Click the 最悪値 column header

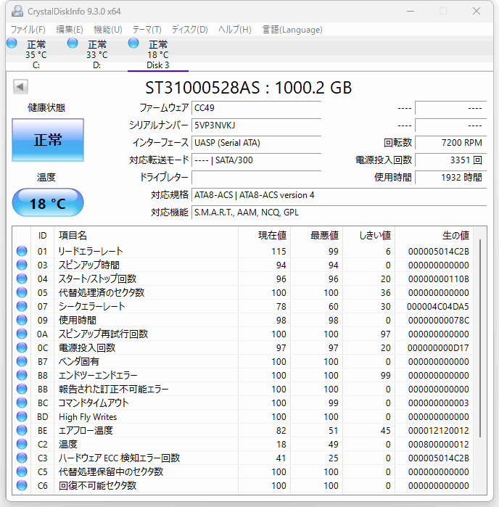(317, 236)
